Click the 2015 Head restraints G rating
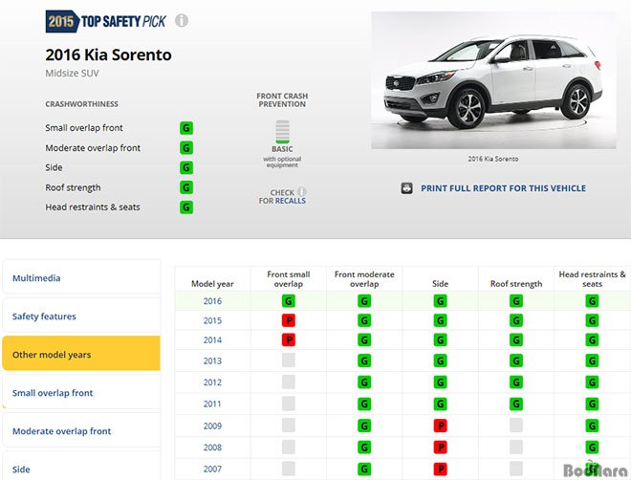 tap(592, 320)
